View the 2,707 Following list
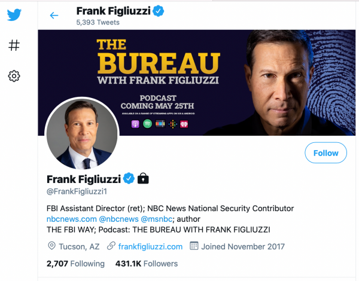The width and height of the screenshot is (359, 281). click(75, 264)
